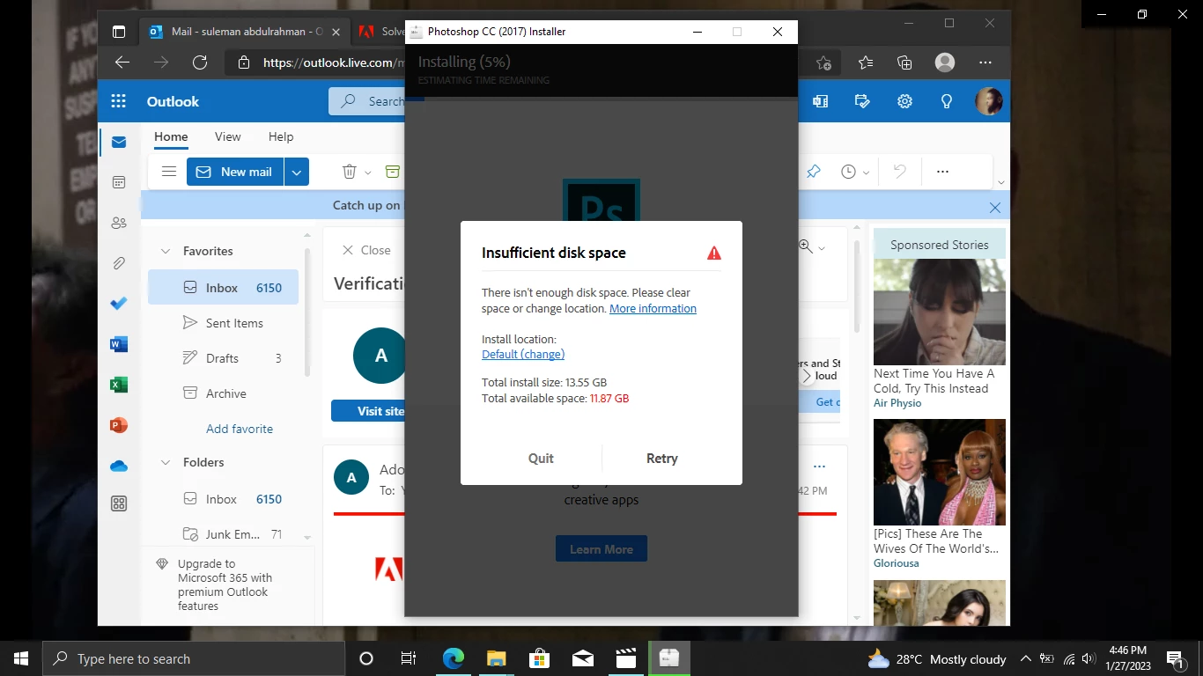Click the Tips lightbulb icon
1203x676 pixels.
click(x=947, y=101)
